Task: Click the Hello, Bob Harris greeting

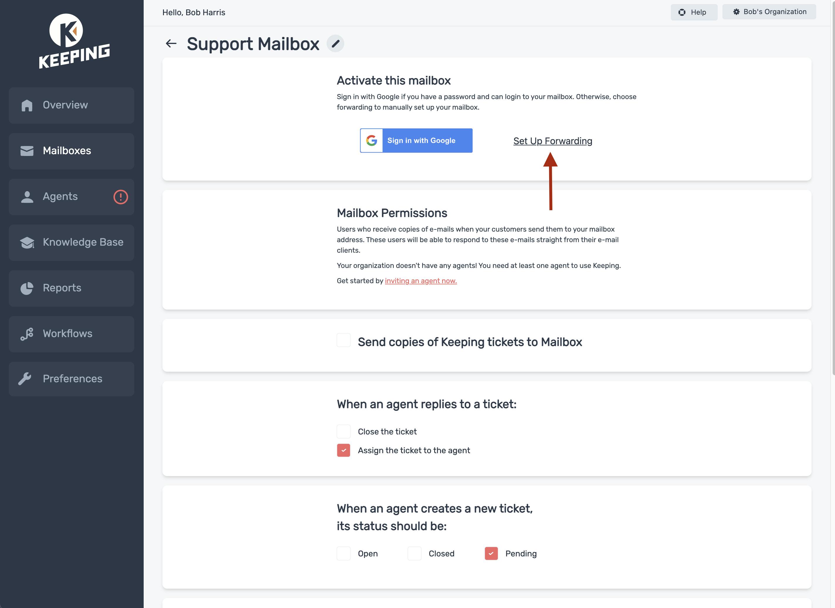Action: (x=194, y=13)
